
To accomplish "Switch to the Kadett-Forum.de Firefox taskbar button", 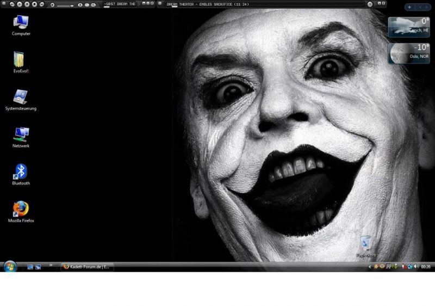I will click(x=87, y=267).
